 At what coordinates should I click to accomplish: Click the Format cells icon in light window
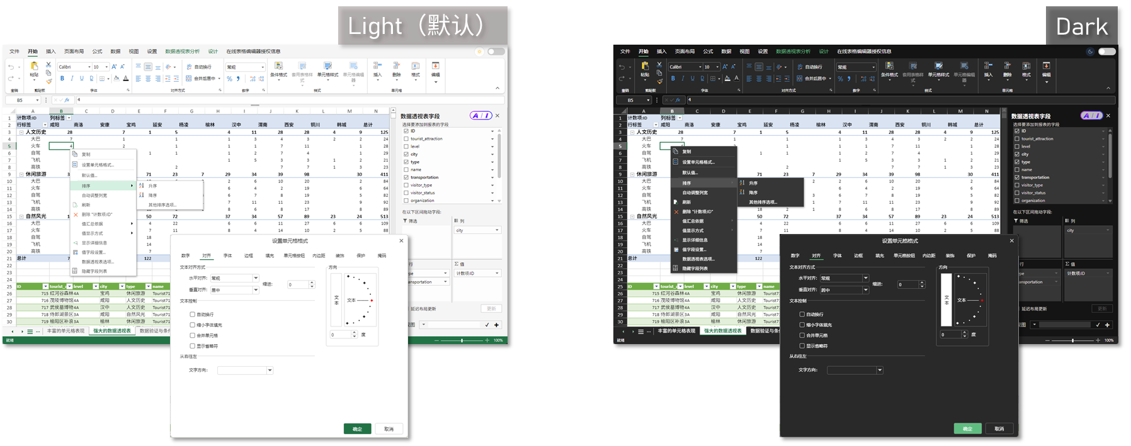pyautogui.click(x=416, y=65)
